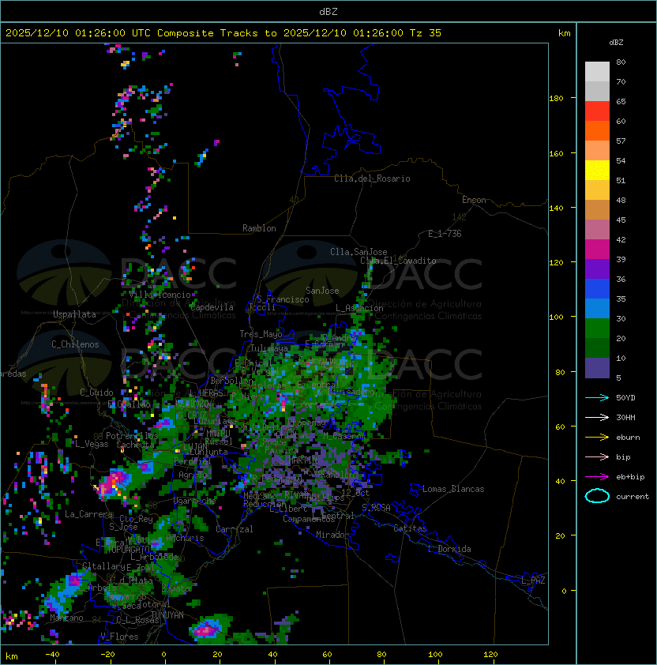Click the '50YD' legend label
The height and width of the screenshot is (665, 657).
625,397
